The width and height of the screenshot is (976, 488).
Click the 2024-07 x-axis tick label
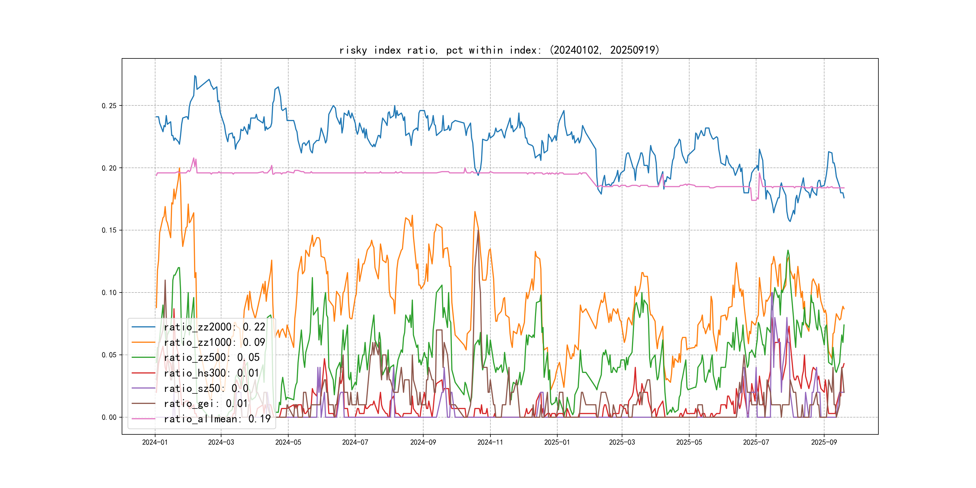point(355,442)
